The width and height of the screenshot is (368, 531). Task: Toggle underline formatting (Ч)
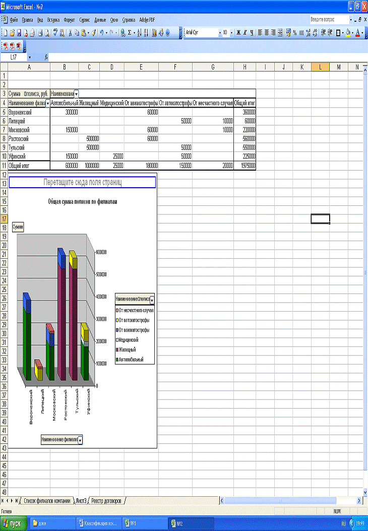tap(252, 33)
